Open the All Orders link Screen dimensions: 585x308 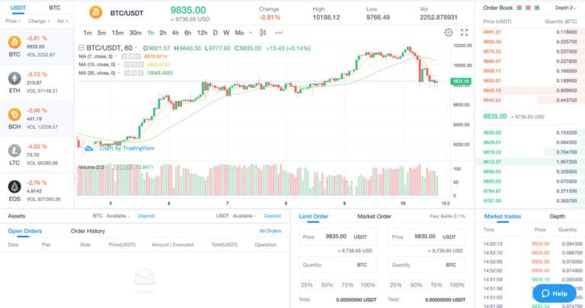click(x=270, y=231)
